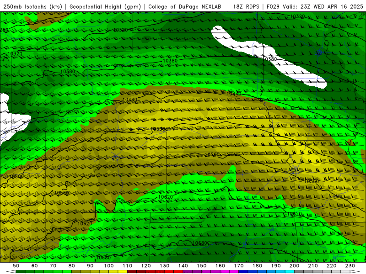
Task: Click the '250mb Isotachs (kts)' title text
Action: coord(32,7)
